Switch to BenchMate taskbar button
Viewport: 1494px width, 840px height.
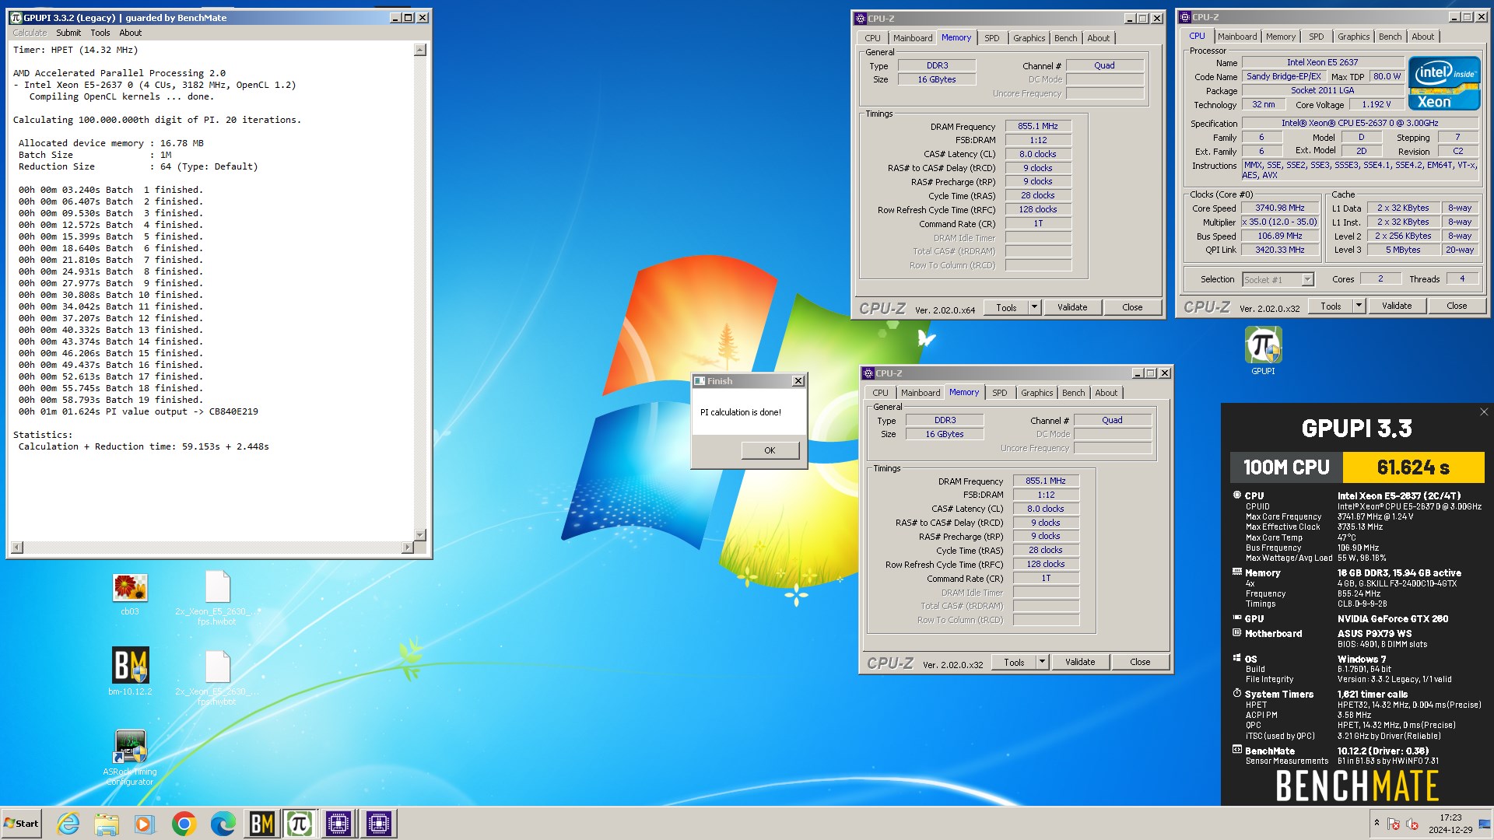(x=261, y=824)
